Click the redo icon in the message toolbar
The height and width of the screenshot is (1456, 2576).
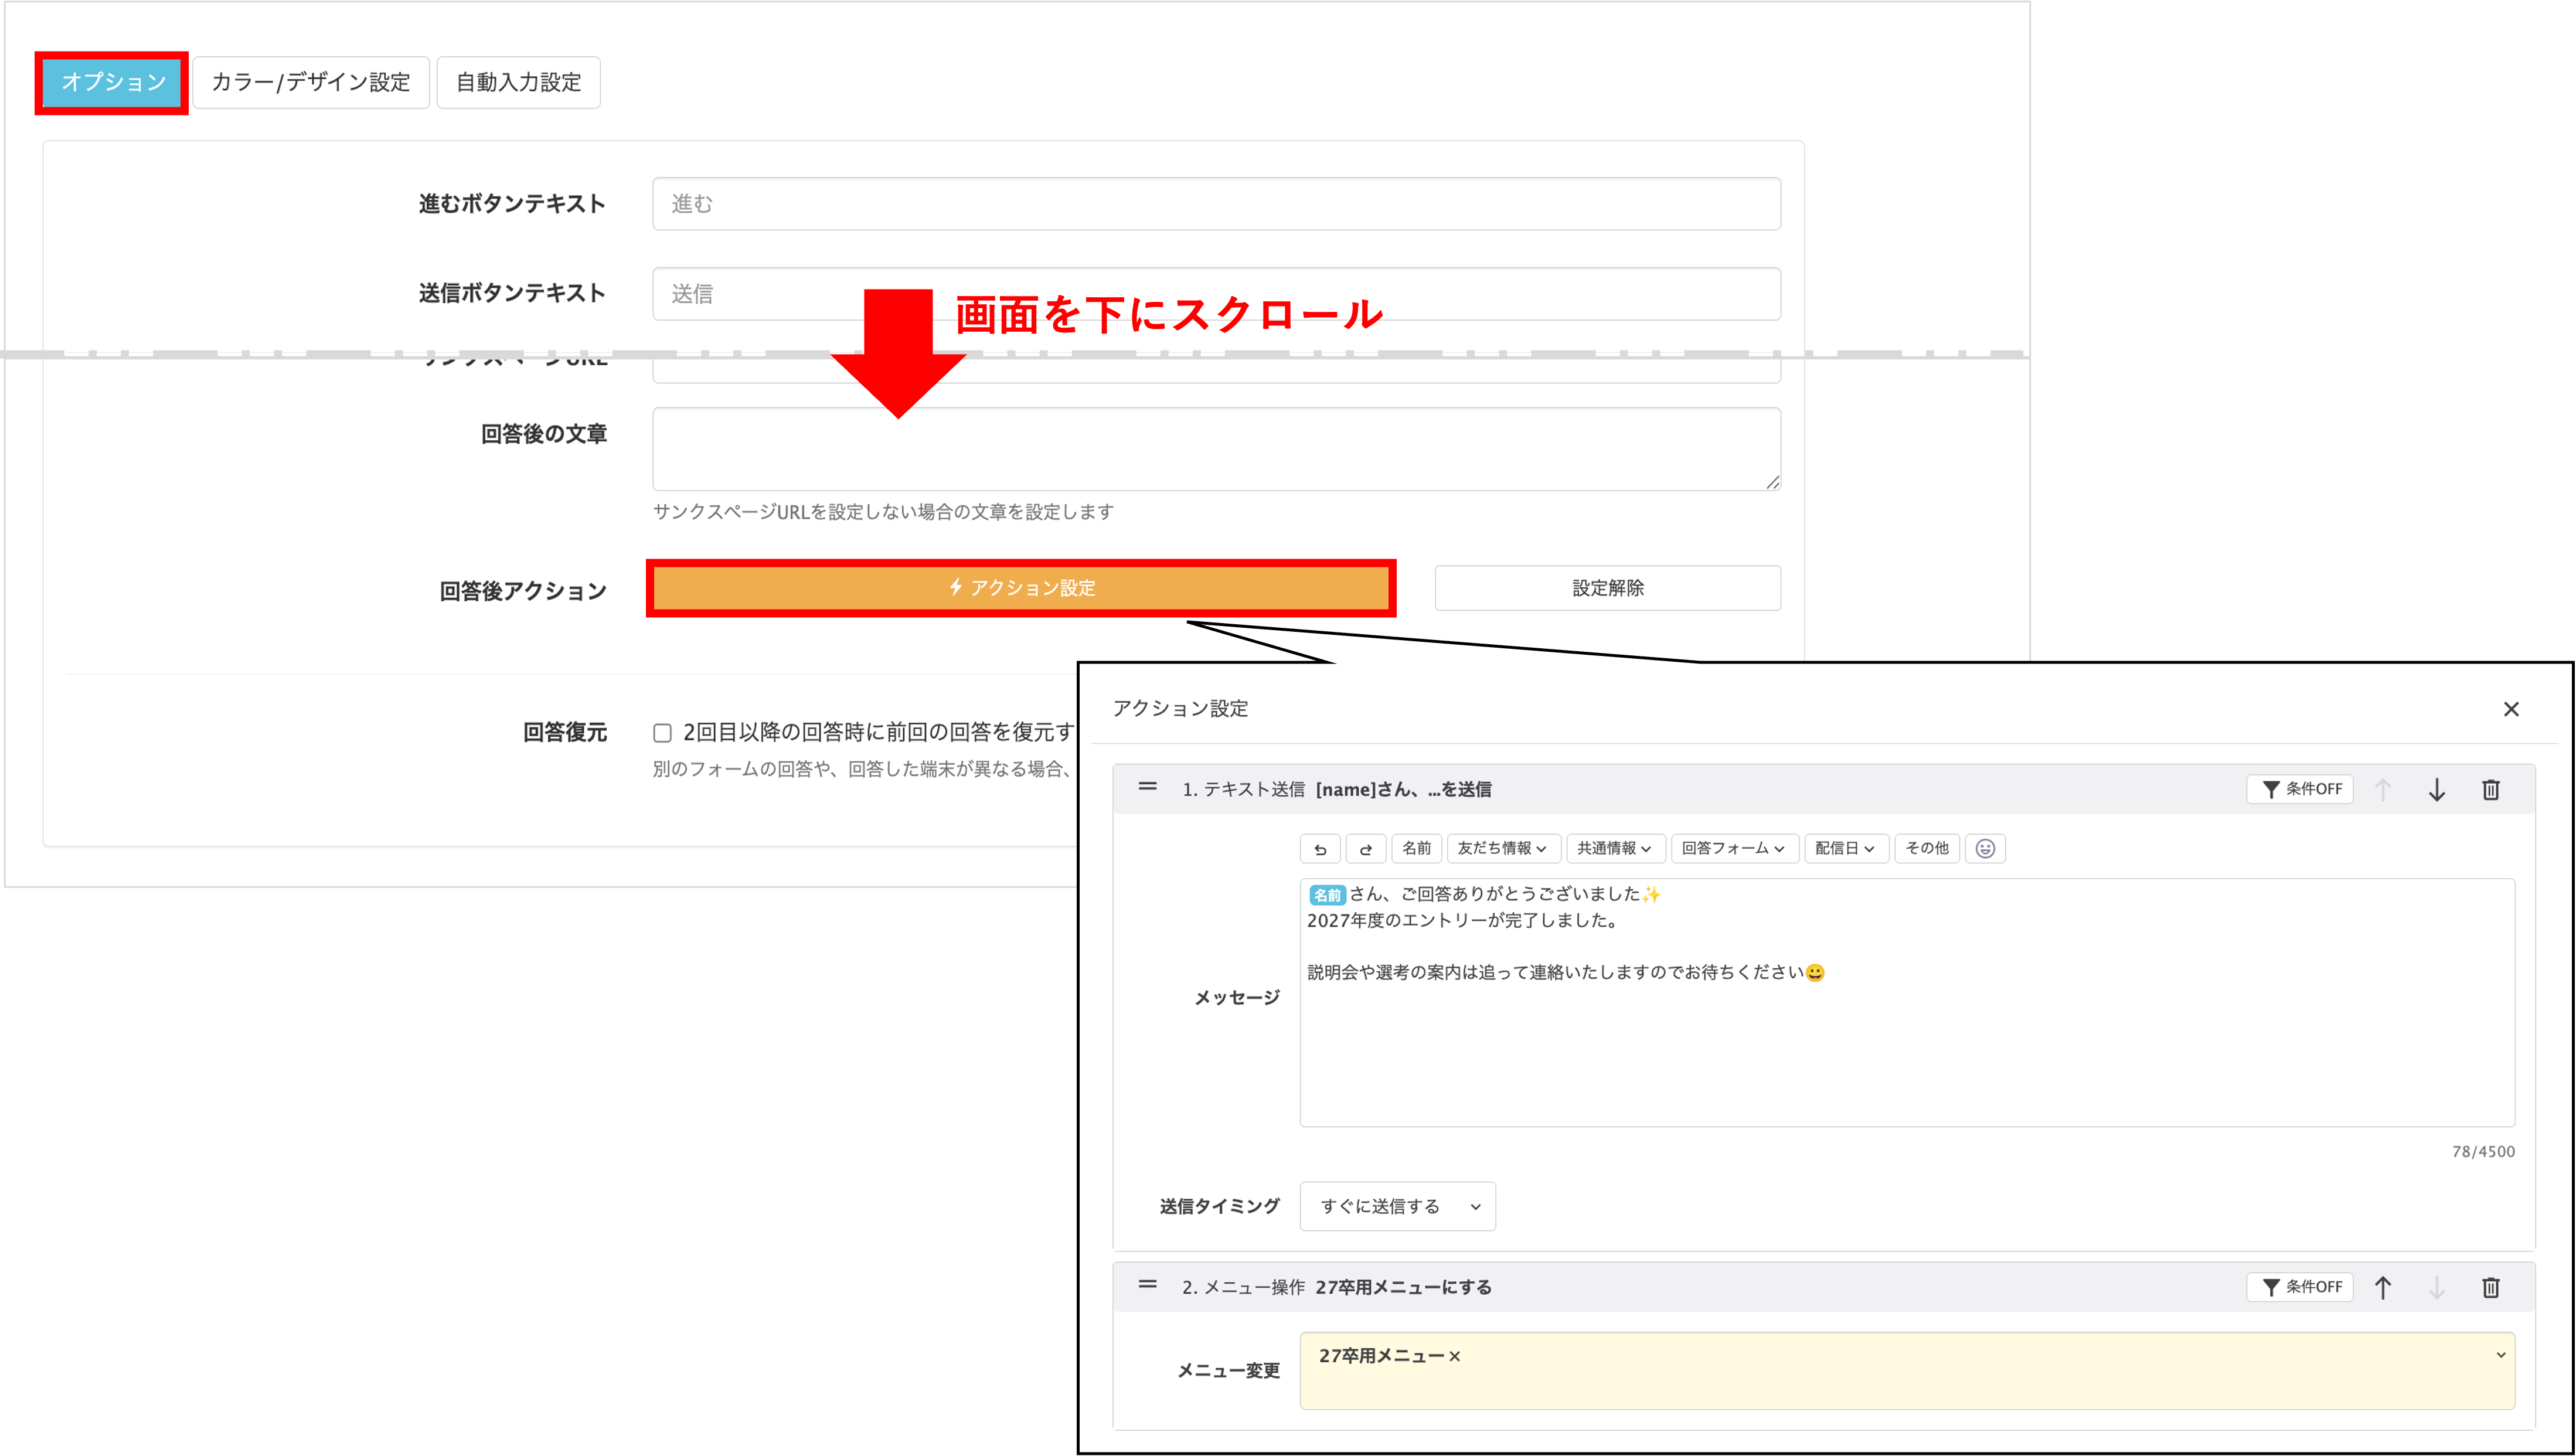coord(1366,848)
